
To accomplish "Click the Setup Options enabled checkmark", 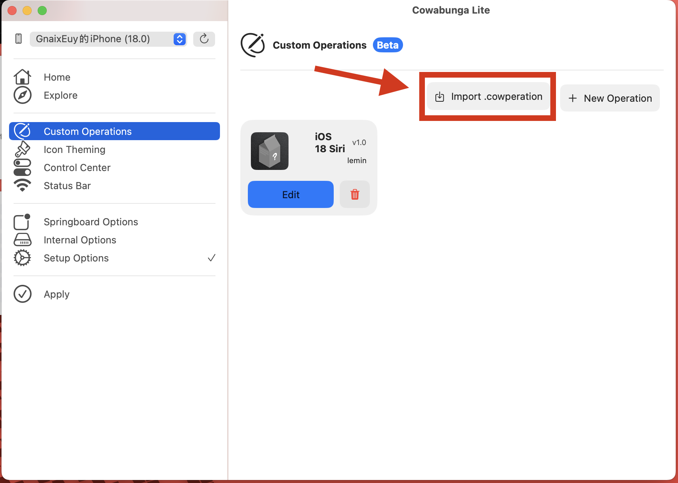I will [x=211, y=258].
